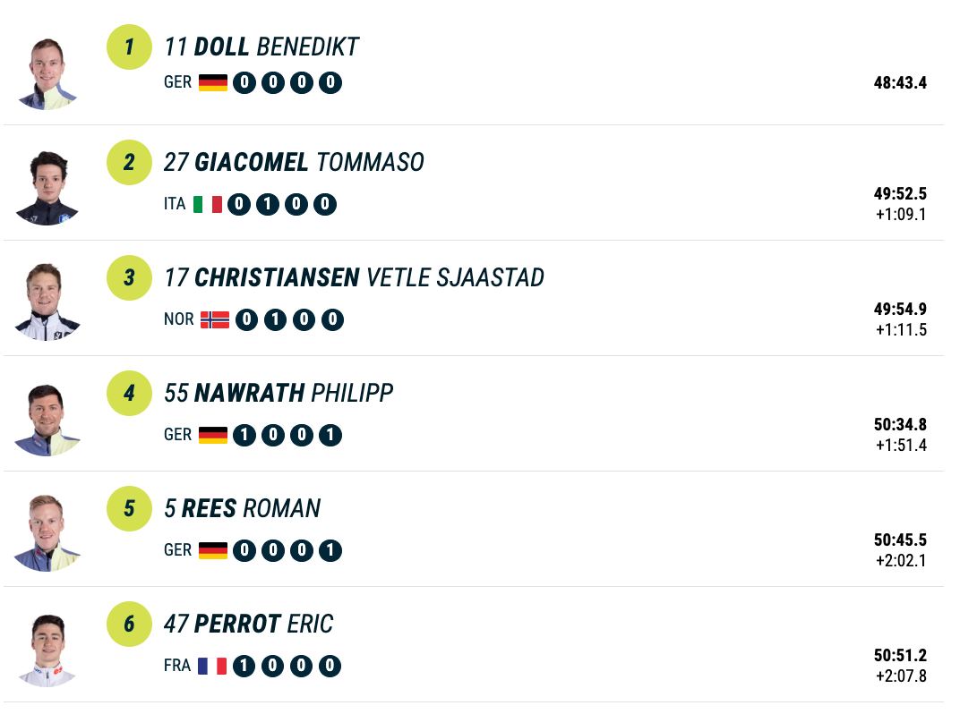Open Philipp Nawrath's portrait thumbnail
The height and width of the screenshot is (714, 960).
click(x=47, y=420)
